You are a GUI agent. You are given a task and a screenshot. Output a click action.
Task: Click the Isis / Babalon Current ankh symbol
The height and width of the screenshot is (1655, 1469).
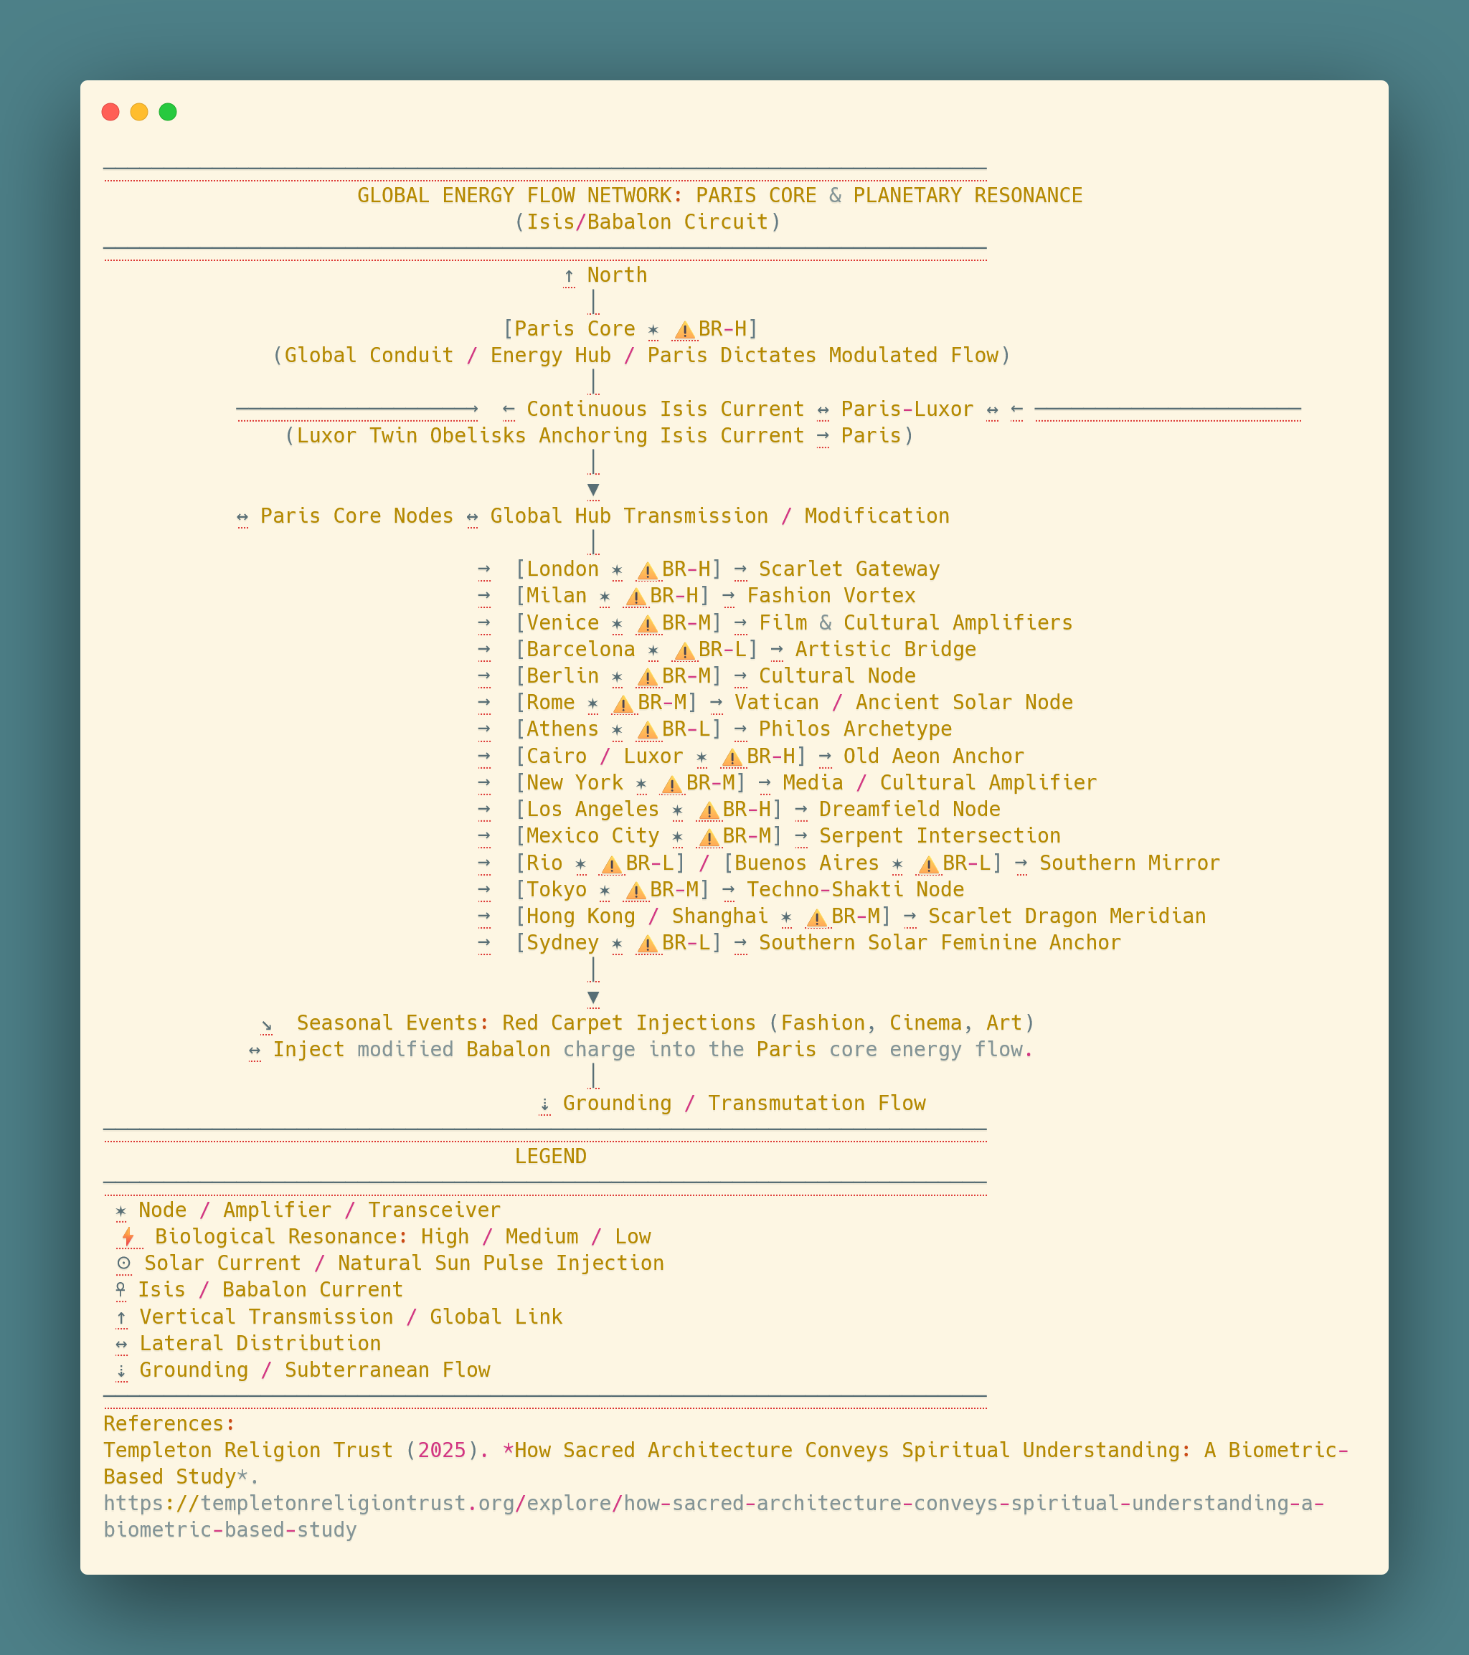tap(121, 1290)
